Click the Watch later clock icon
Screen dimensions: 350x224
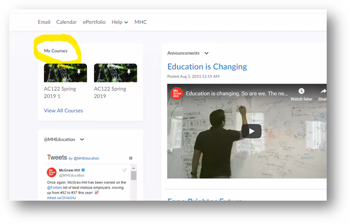[301, 91]
